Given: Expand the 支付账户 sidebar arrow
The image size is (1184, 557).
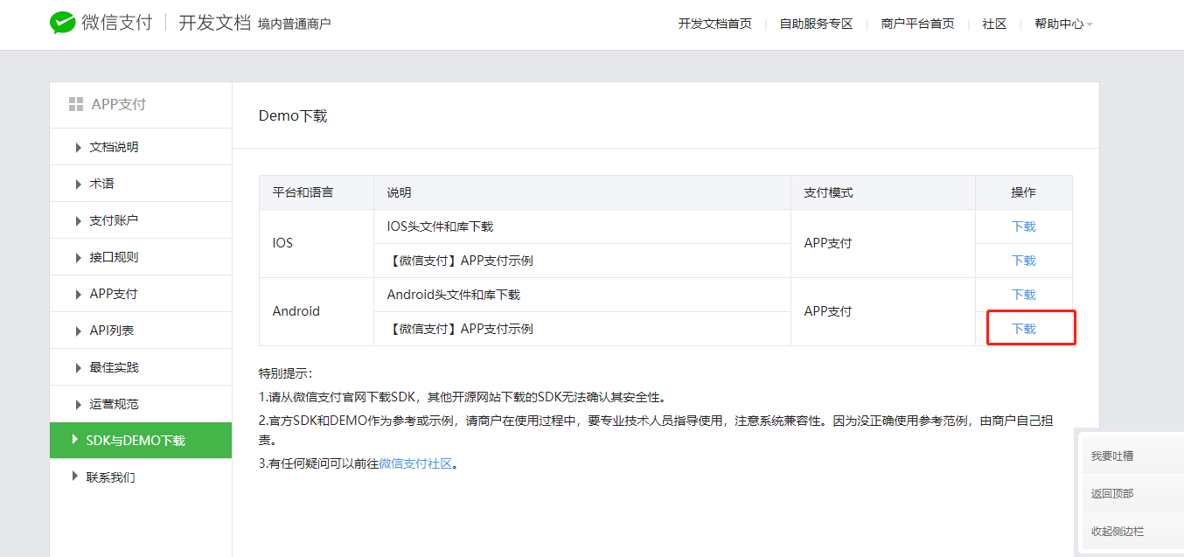Looking at the screenshot, I should tap(79, 220).
